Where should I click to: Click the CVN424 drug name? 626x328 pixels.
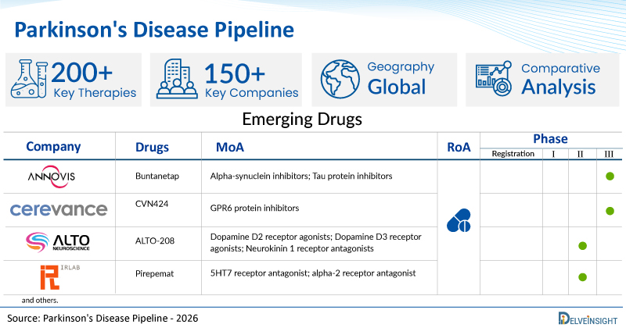152,204
